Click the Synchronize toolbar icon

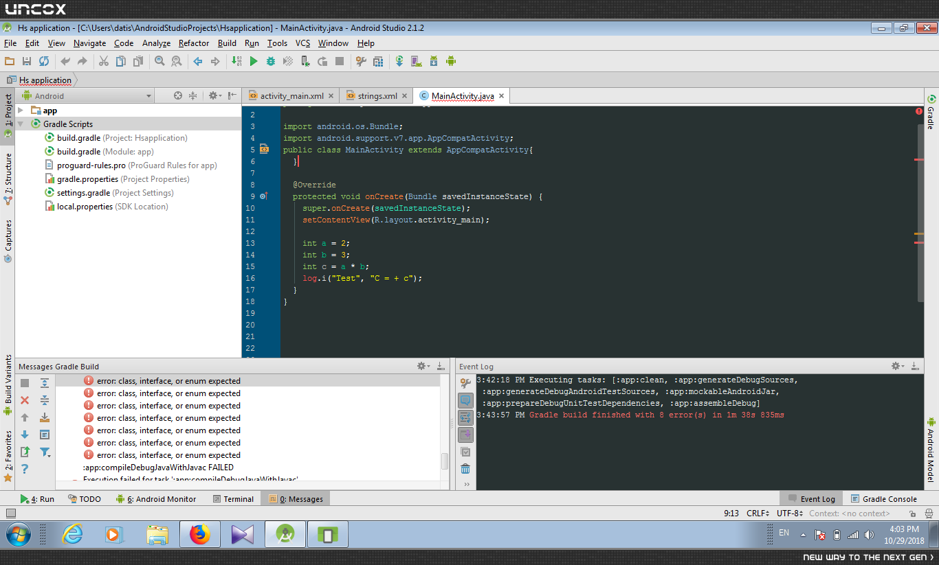tap(43, 61)
